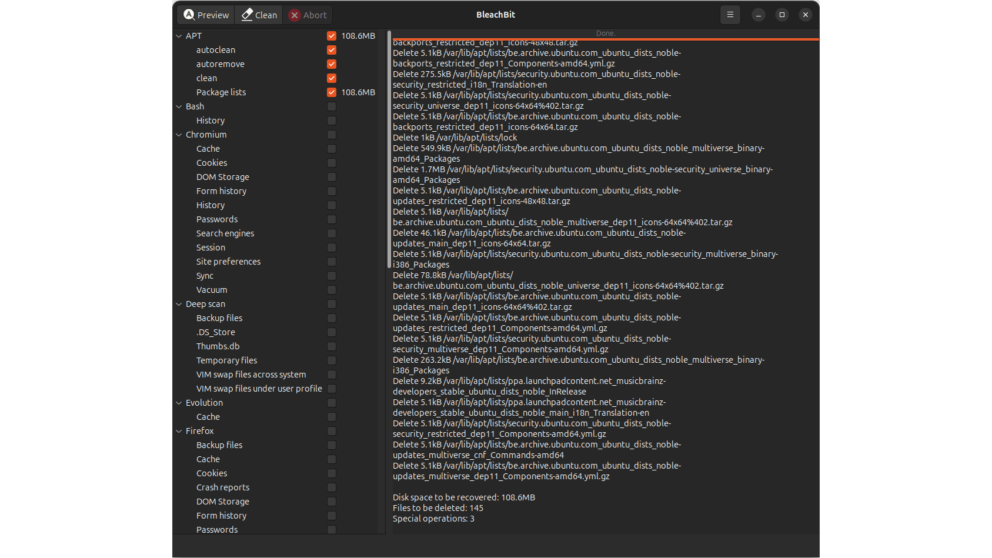Select VIM swap files under user profile
992x558 pixels.
(x=259, y=389)
